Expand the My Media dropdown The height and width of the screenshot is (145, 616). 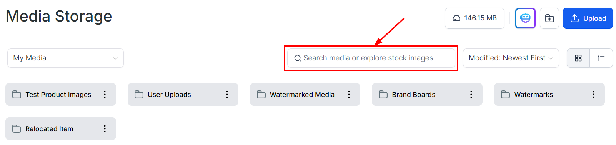[65, 58]
